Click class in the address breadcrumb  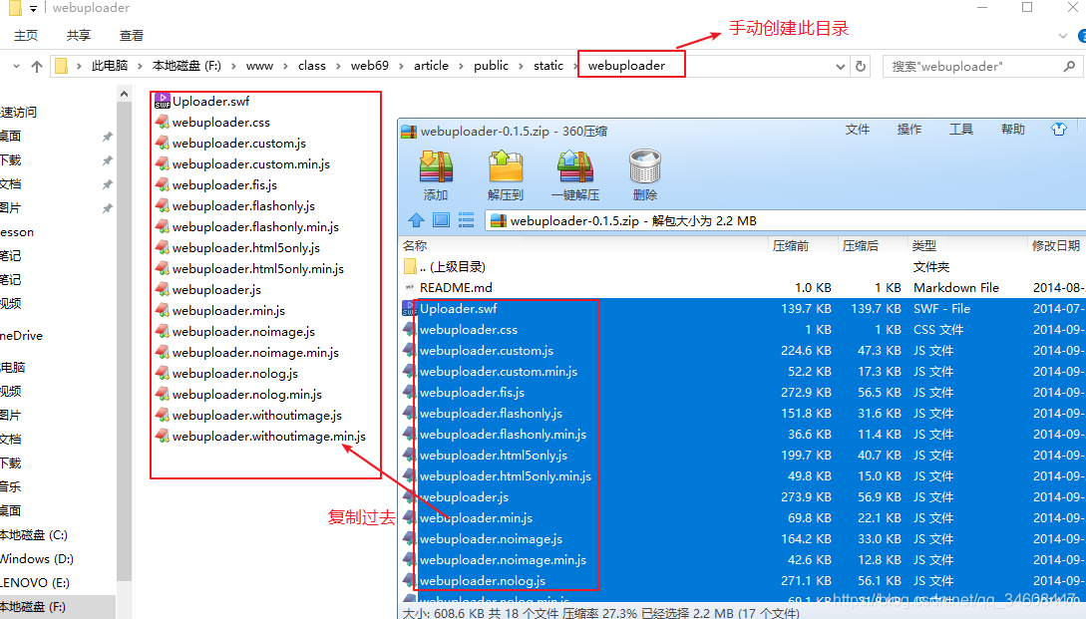coord(312,66)
